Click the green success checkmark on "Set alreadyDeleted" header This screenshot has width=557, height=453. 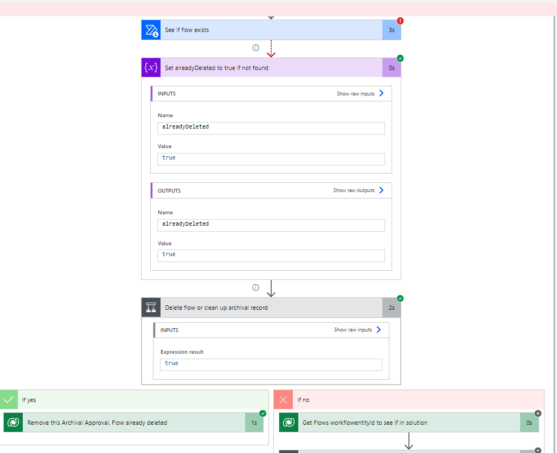(x=400, y=58)
